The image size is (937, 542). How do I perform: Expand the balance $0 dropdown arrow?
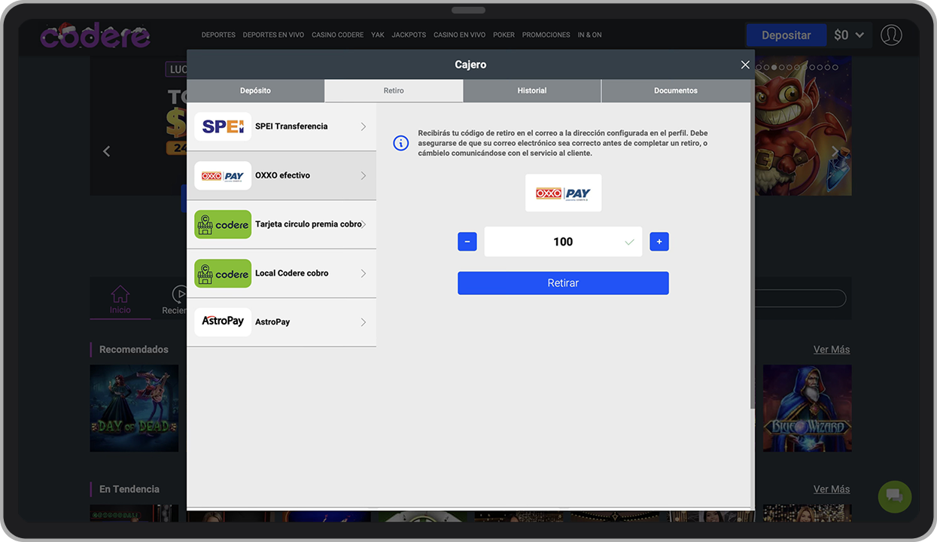click(x=859, y=35)
